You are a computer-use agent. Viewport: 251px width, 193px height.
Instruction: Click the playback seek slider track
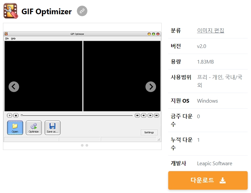77,116
